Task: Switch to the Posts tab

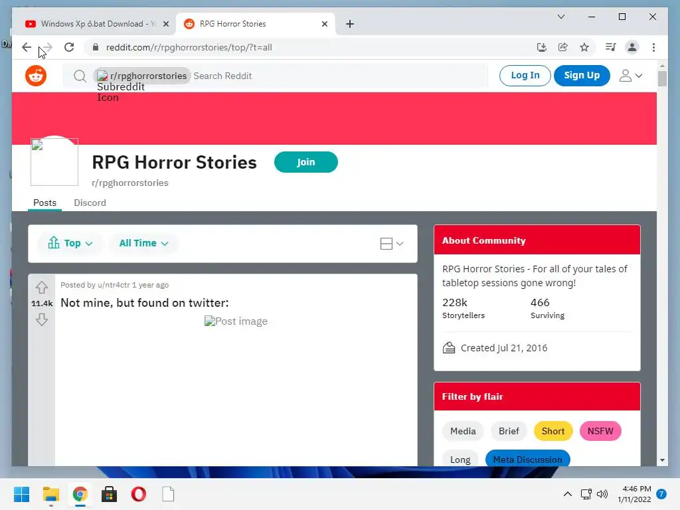Action: point(44,203)
